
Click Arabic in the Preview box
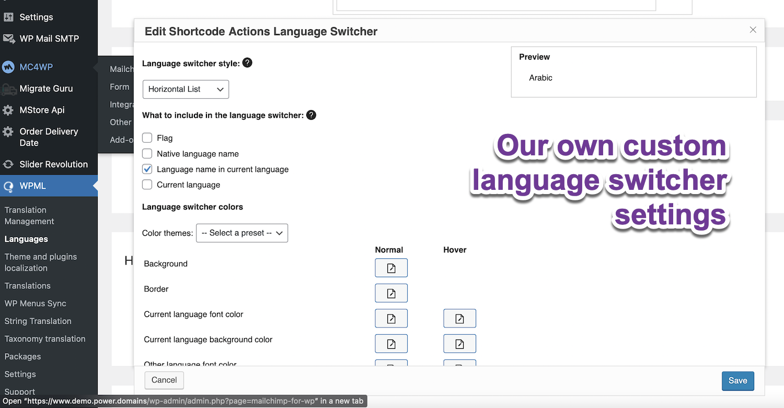(540, 78)
